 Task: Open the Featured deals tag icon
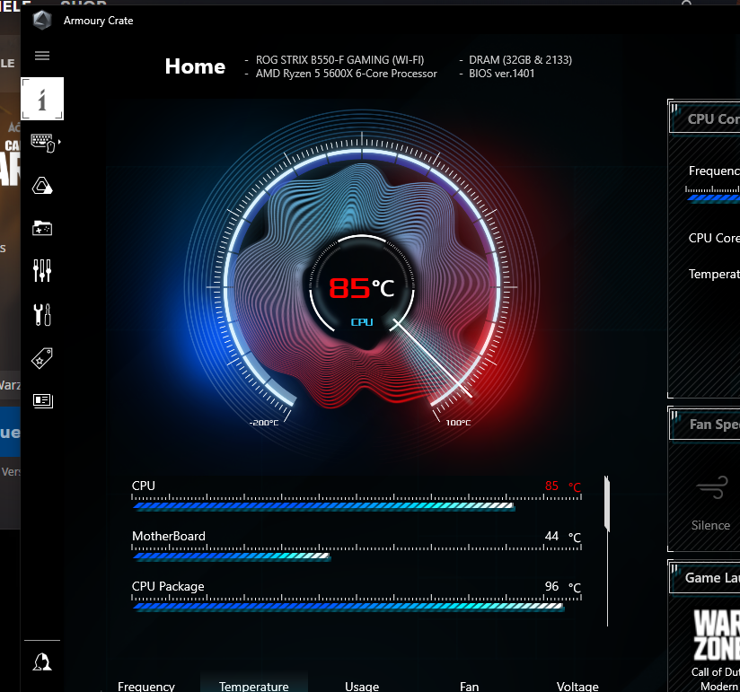coord(42,358)
